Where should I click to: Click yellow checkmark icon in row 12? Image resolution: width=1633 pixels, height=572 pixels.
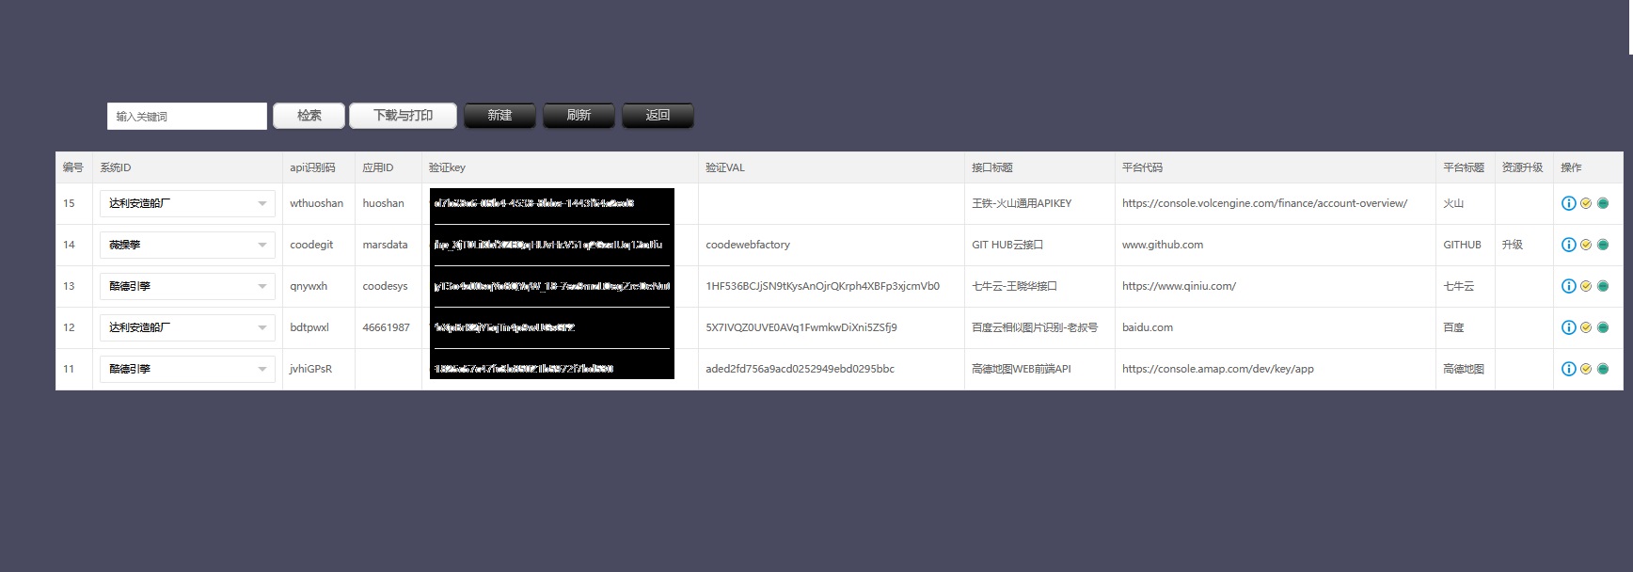pyautogui.click(x=1586, y=327)
